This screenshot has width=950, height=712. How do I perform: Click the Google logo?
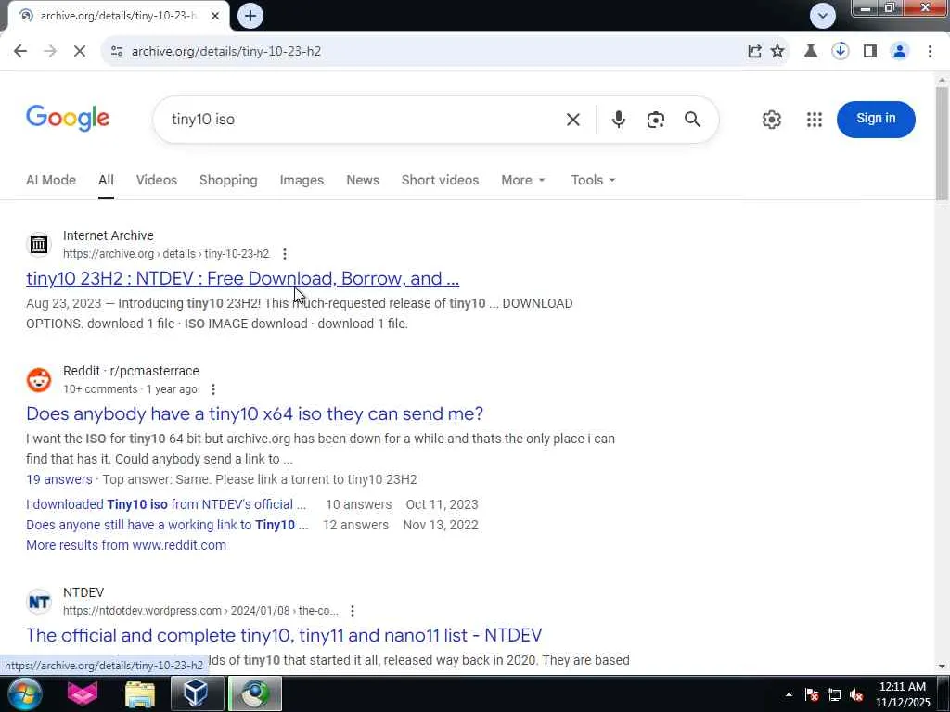pos(67,118)
